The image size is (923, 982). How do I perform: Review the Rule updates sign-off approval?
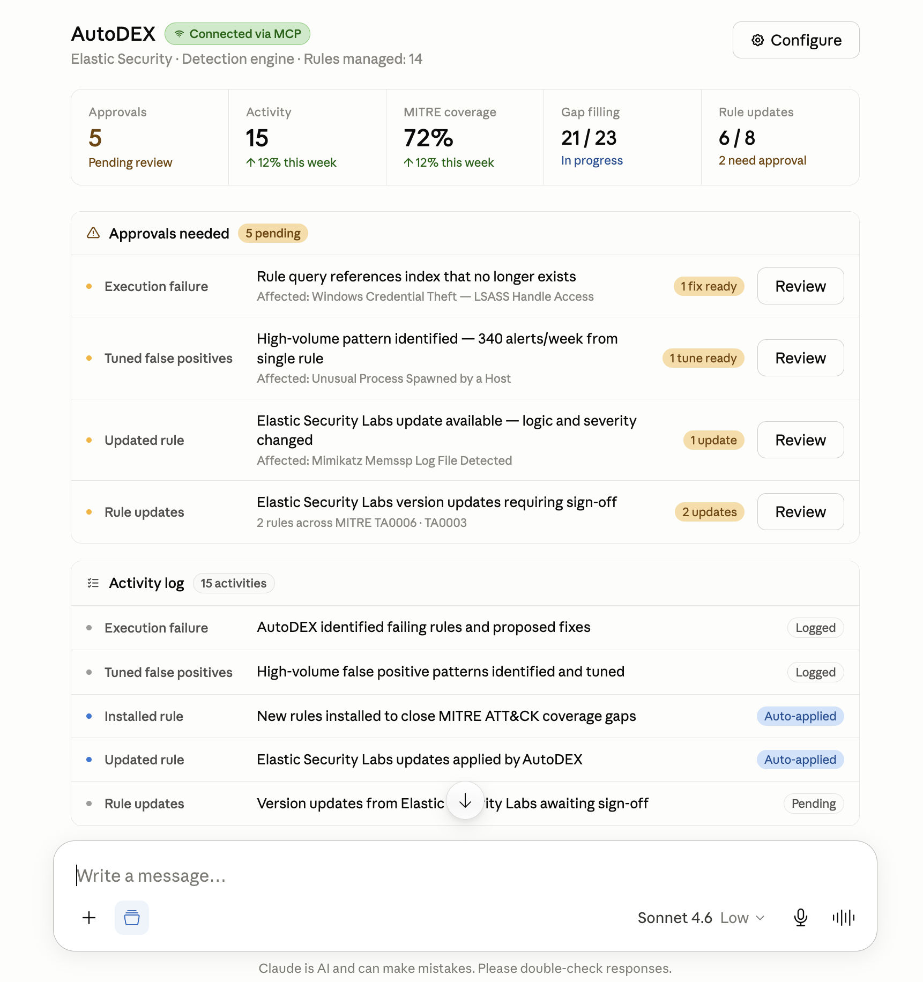coord(801,512)
